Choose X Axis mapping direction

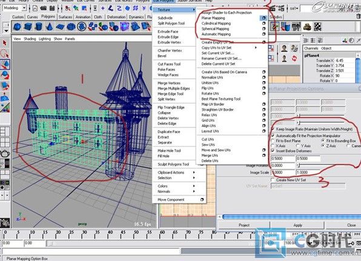click(x=273, y=146)
